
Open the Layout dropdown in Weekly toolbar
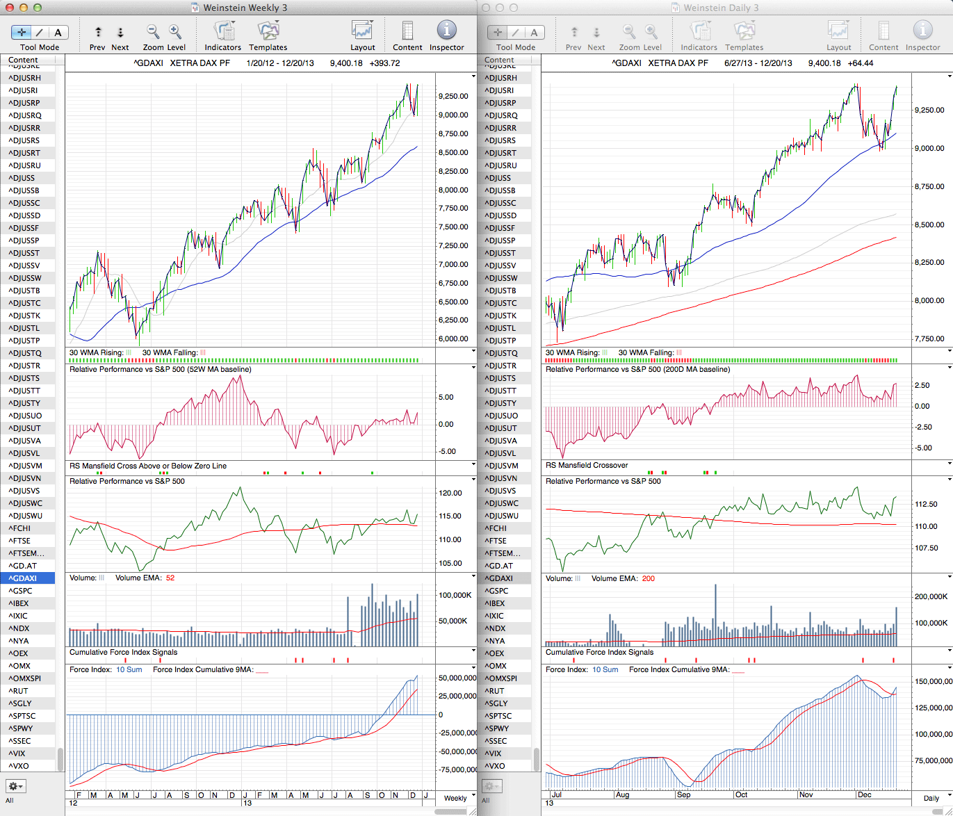pos(362,32)
